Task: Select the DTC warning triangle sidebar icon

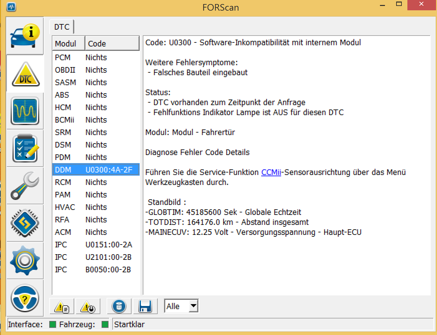Action: pos(25,74)
